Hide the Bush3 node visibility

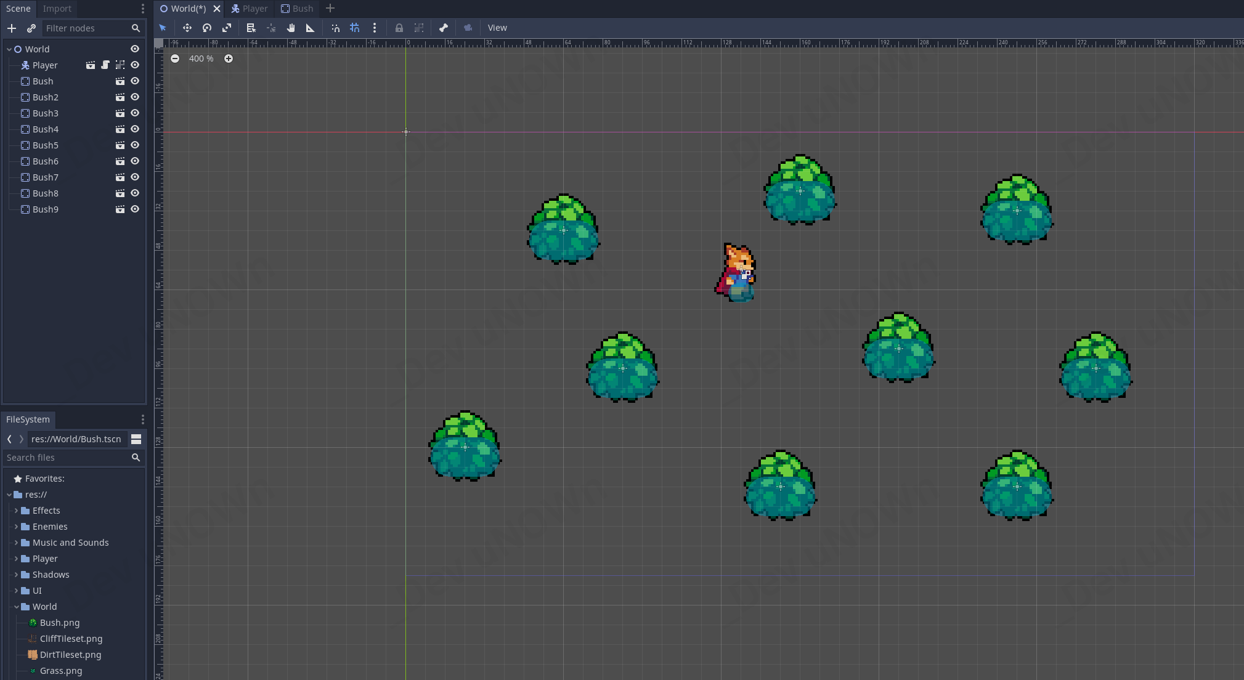pyautogui.click(x=135, y=113)
